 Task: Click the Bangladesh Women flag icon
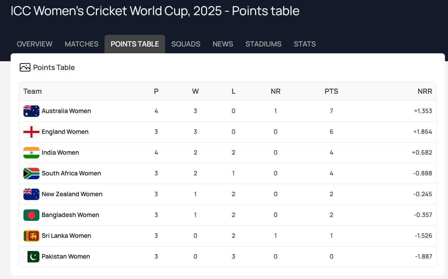(x=31, y=215)
